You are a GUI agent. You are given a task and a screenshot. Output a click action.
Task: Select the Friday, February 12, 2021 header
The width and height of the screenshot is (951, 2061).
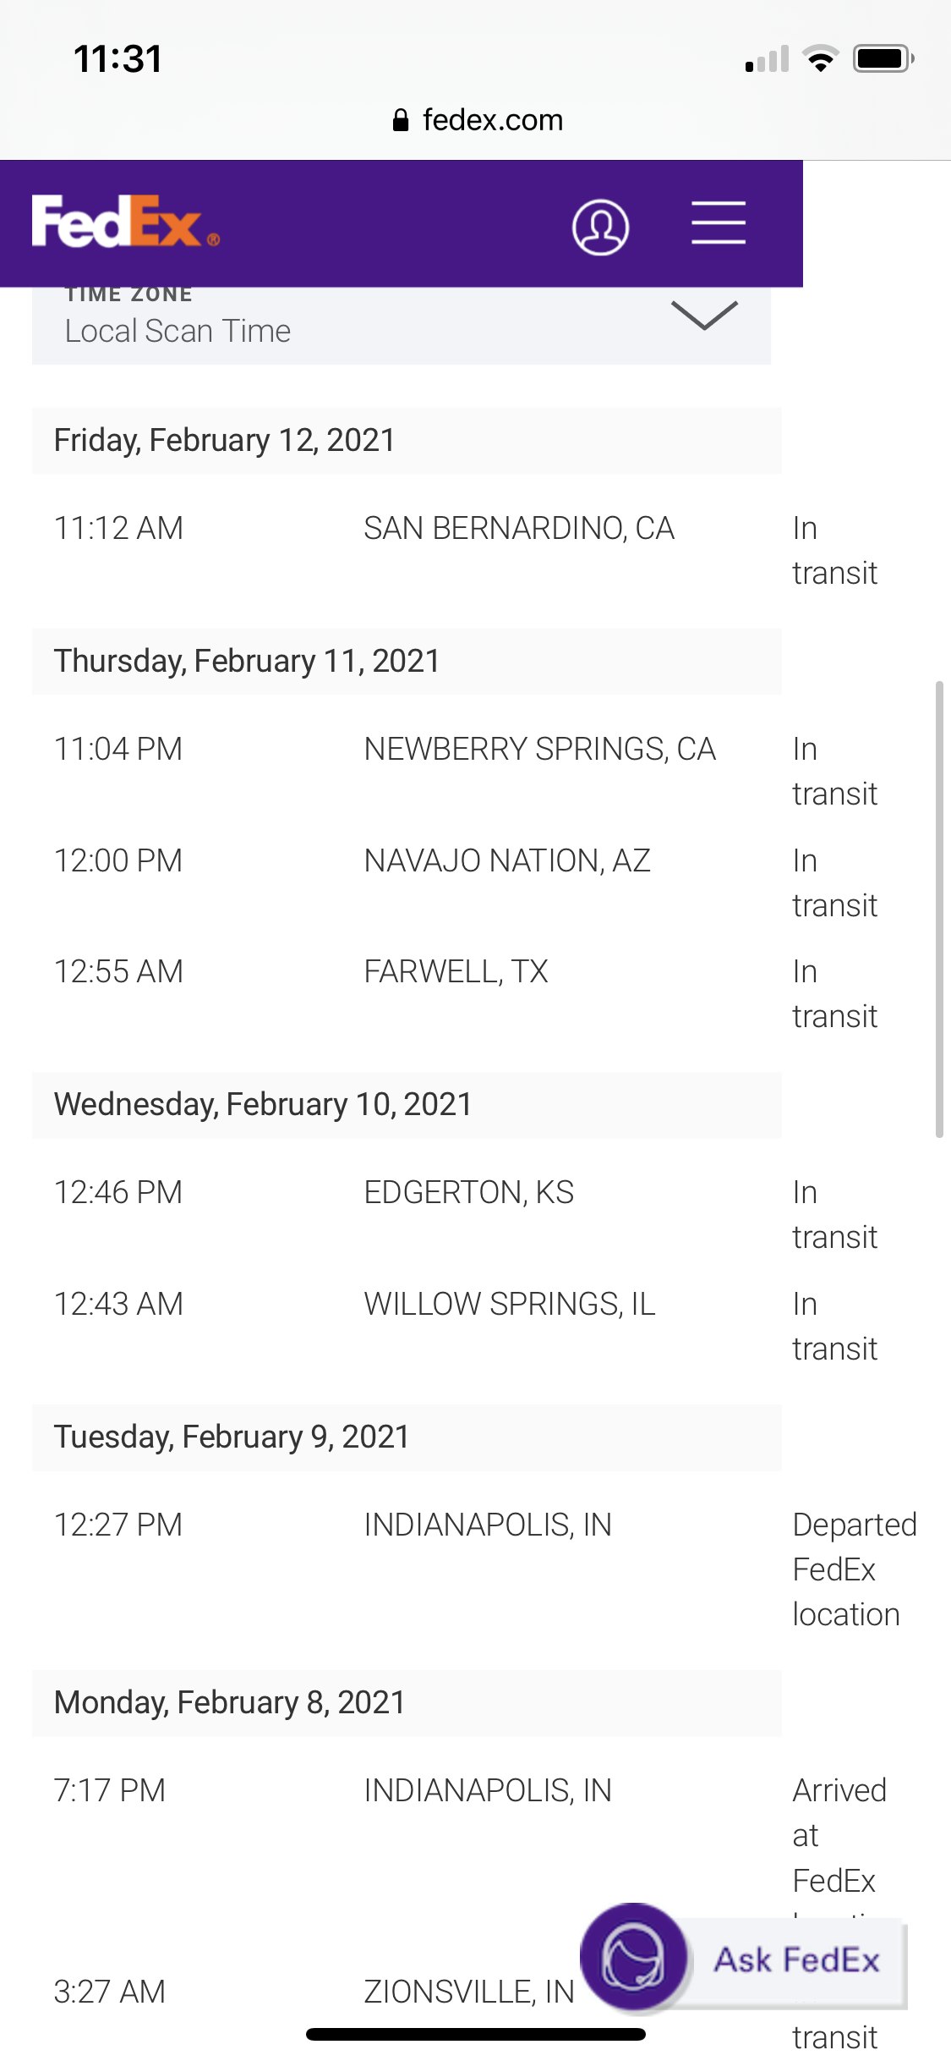(x=225, y=441)
